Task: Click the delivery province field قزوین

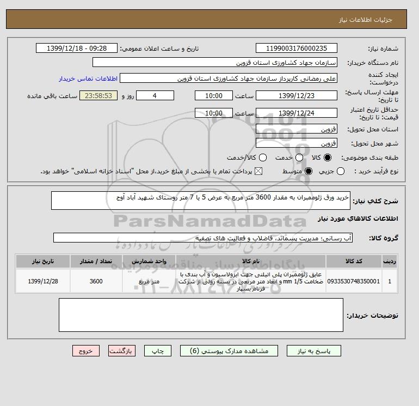Action: (297, 129)
